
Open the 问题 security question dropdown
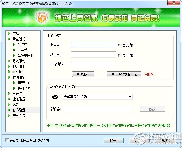(98, 97)
